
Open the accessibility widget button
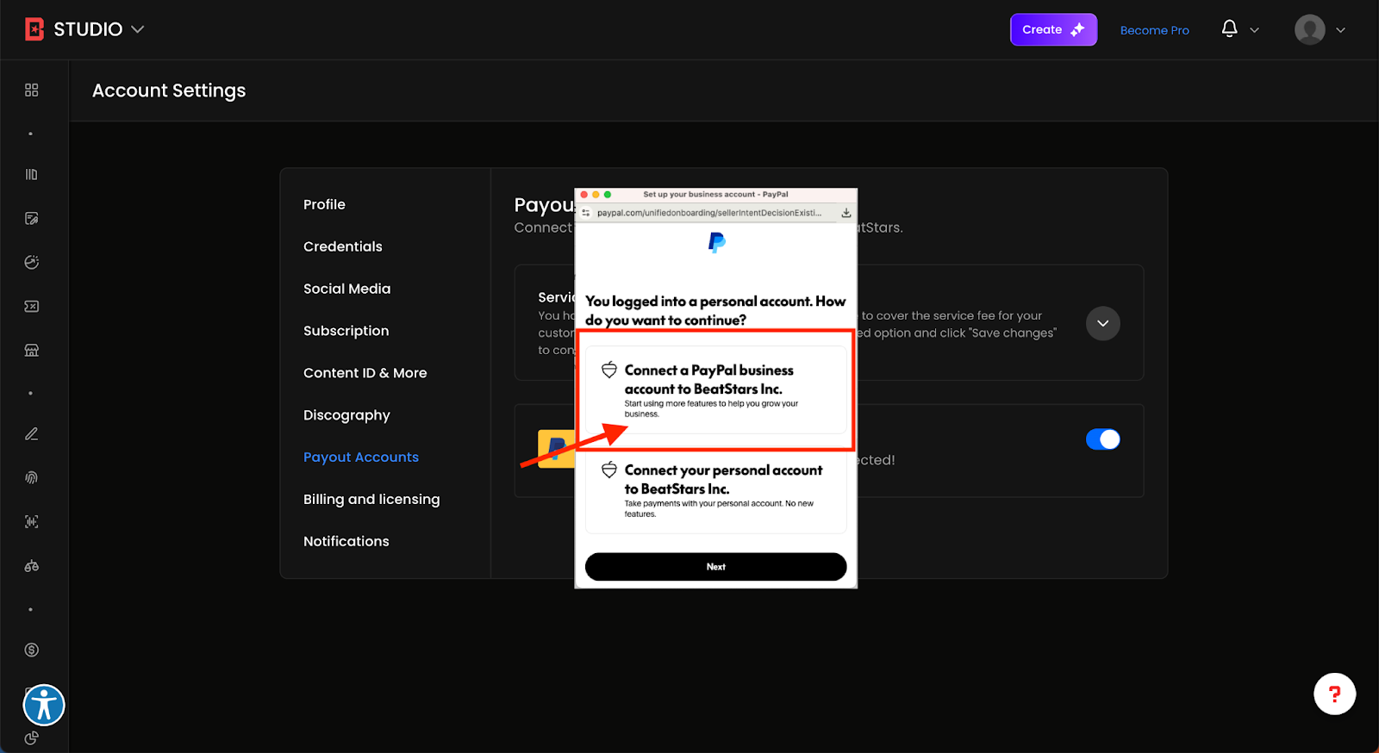click(x=44, y=706)
